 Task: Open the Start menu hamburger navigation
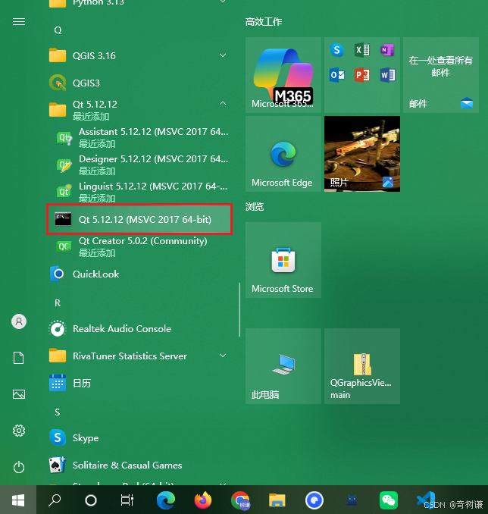coord(19,22)
